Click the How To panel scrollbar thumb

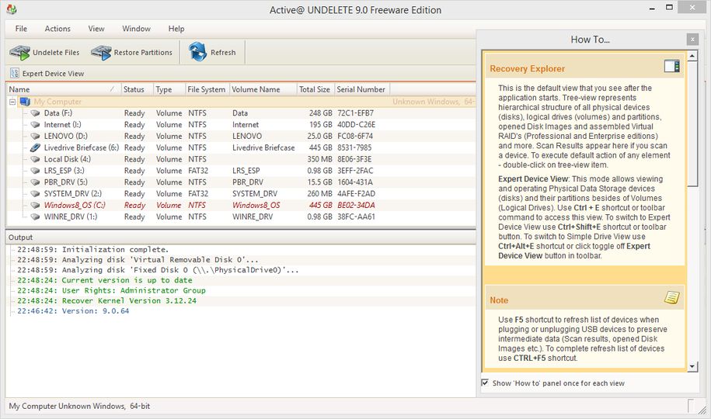(x=692, y=123)
